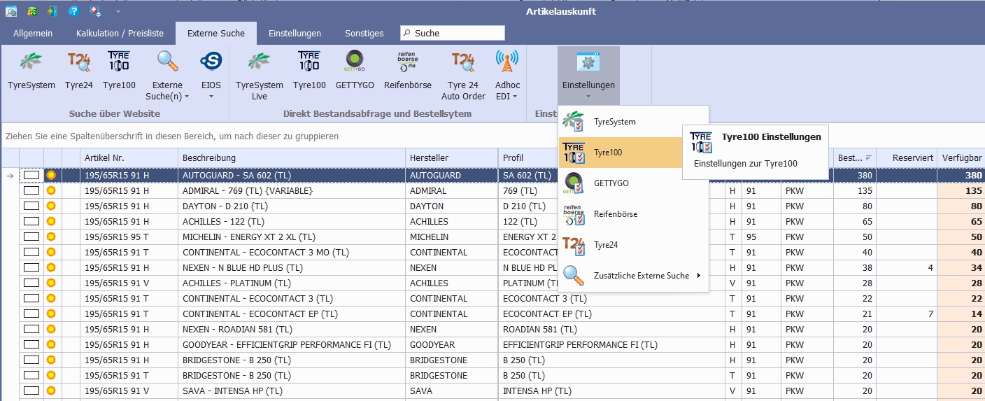Tick the checkbox in AUTOGUARD SA 602 row
The height and width of the screenshot is (401, 985).
pyautogui.click(x=31, y=175)
